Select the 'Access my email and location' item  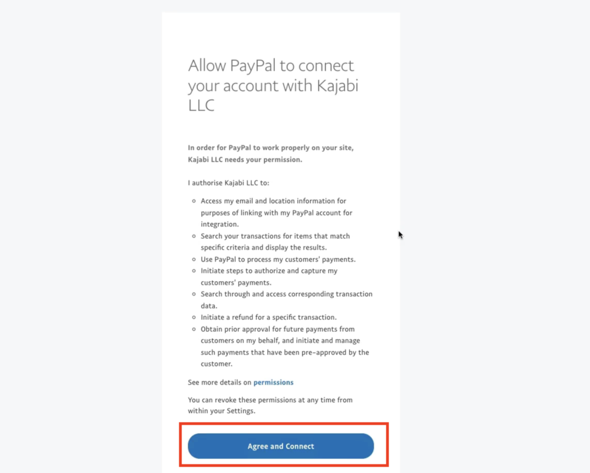click(x=276, y=213)
